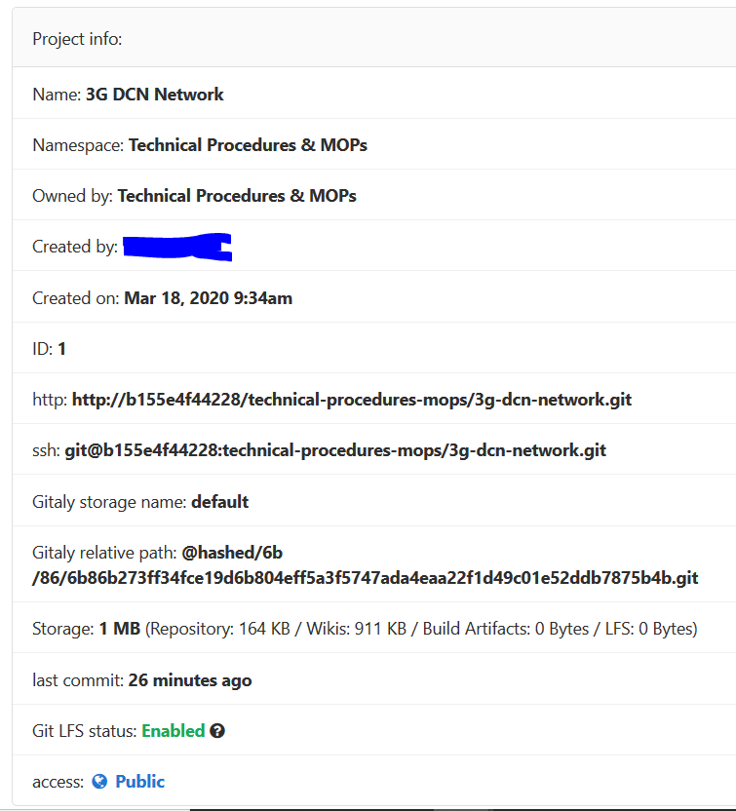This screenshot has width=736, height=811.
Task: Click the last commit 26 minutes ago timestamp
Action: pyautogui.click(x=189, y=680)
